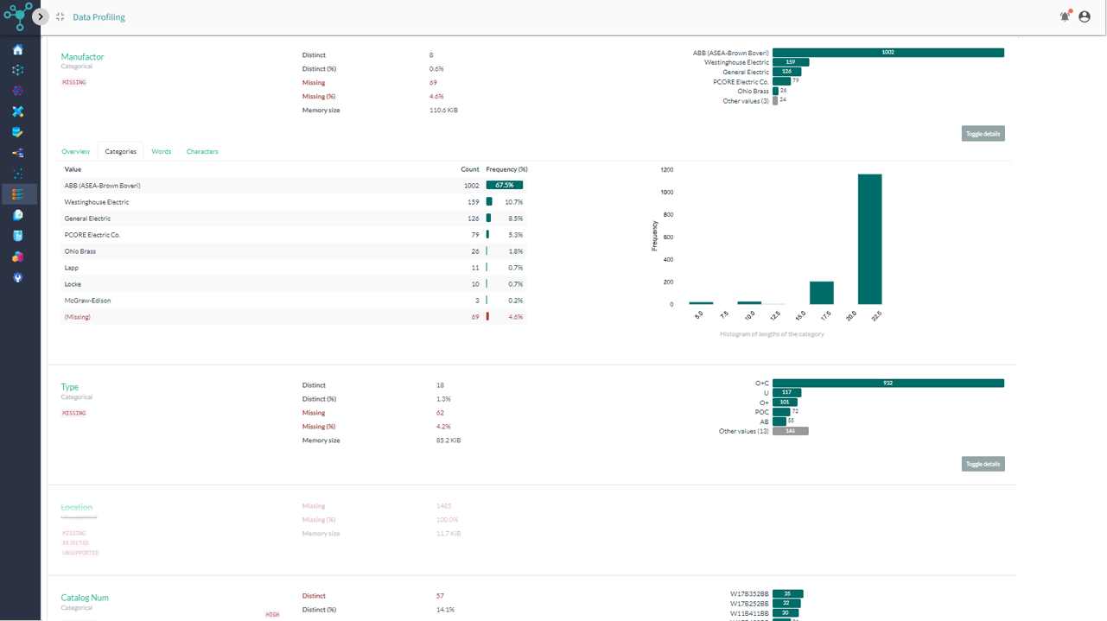Click the tallest bar in the length histogram
Image resolution: width=1107 pixels, height=621 pixels.
click(x=869, y=239)
